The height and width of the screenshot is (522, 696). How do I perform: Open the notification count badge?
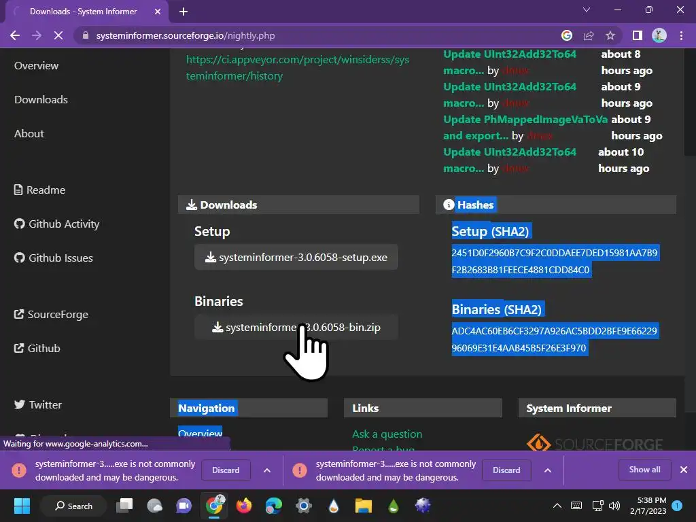tap(677, 506)
